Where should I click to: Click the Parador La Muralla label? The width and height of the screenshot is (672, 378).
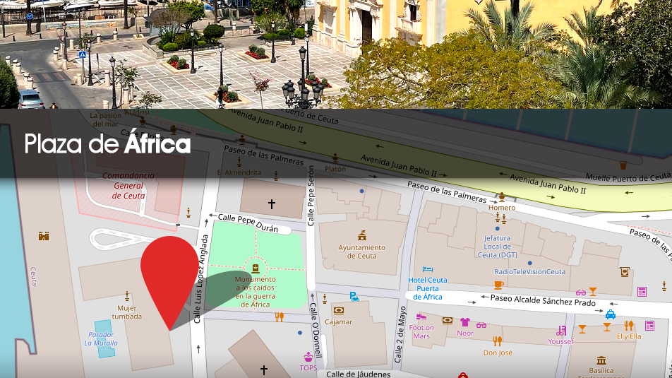[101, 338]
